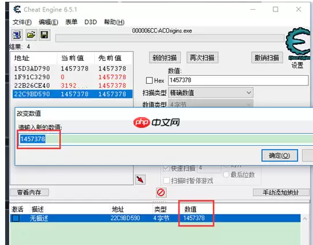Click the Cheat Engine title bar icon
313x245 pixels.
pyautogui.click(x=17, y=9)
